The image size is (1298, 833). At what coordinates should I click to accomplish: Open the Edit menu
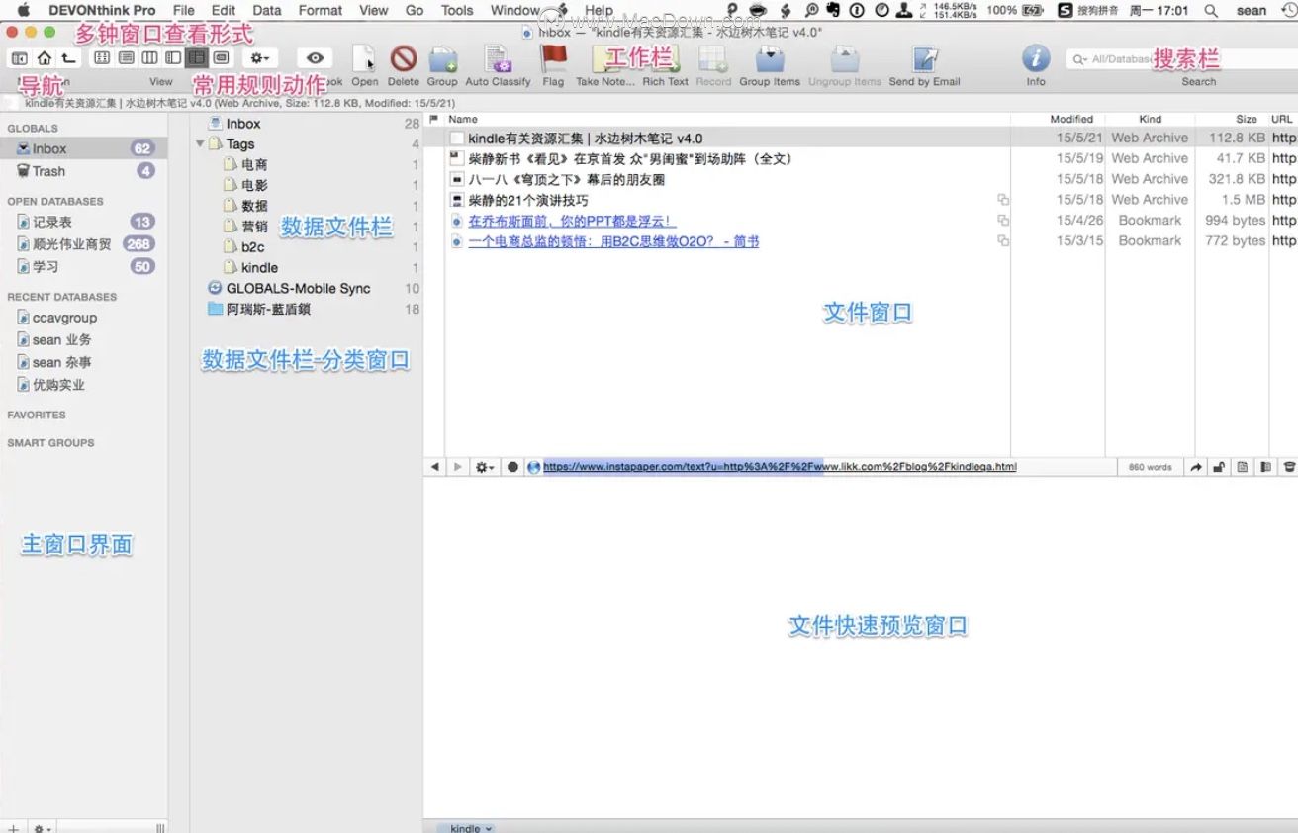coord(224,10)
